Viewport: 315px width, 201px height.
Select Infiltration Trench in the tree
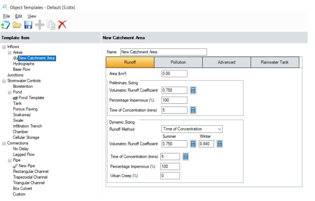click(27, 126)
